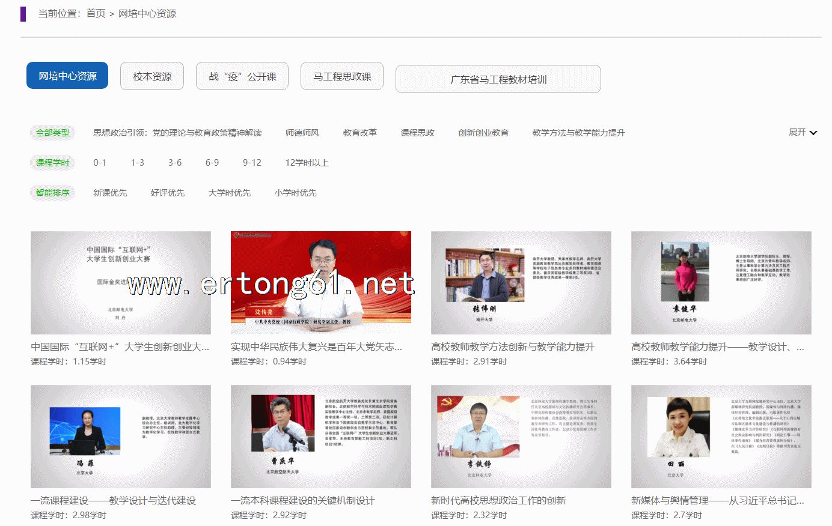This screenshot has height=526, width=832.
Task: Open the 张伟刚 course thumbnail
Action: point(521,282)
